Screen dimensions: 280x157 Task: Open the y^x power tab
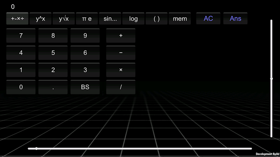[41, 19]
